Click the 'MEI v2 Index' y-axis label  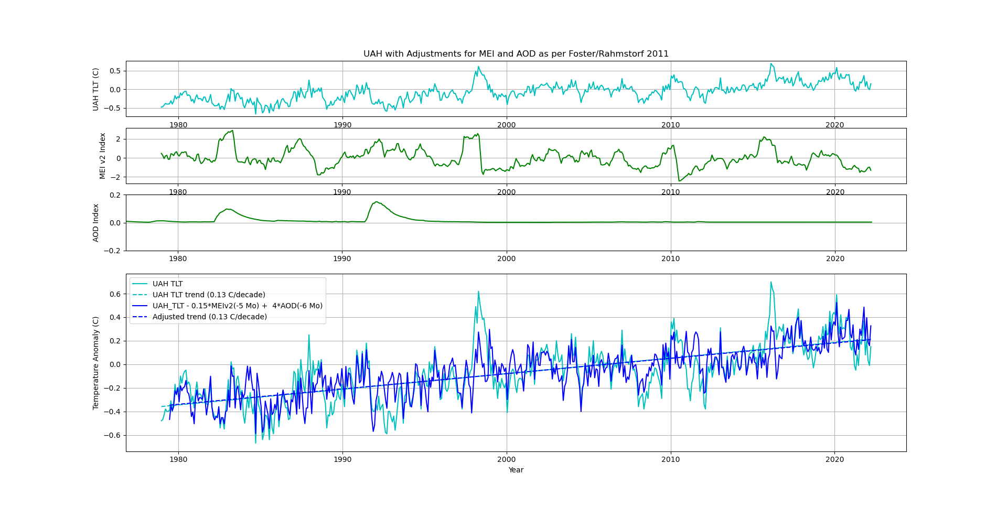click(x=103, y=156)
